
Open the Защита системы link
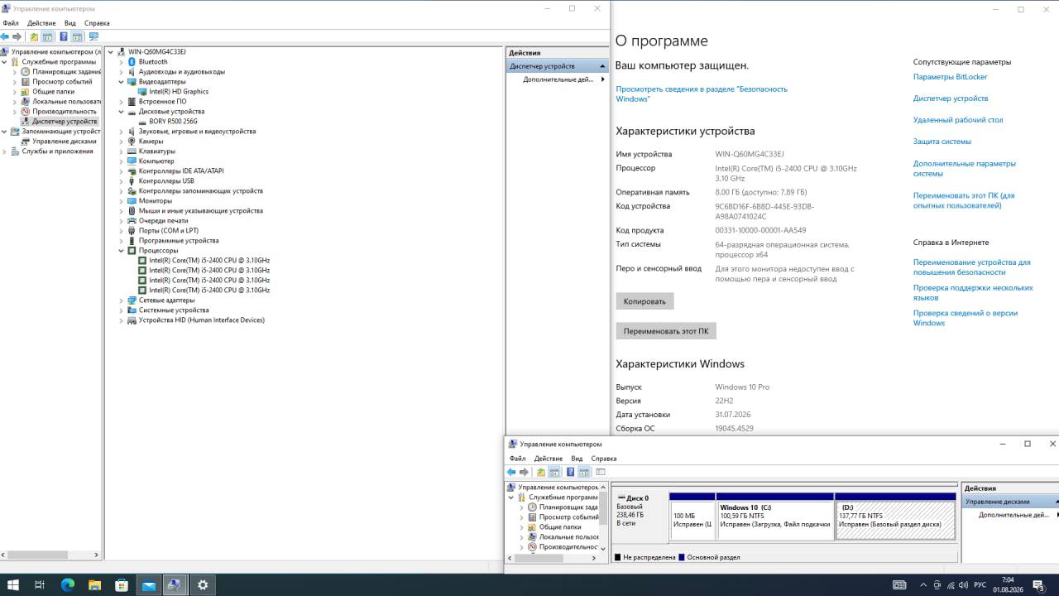pyautogui.click(x=942, y=142)
